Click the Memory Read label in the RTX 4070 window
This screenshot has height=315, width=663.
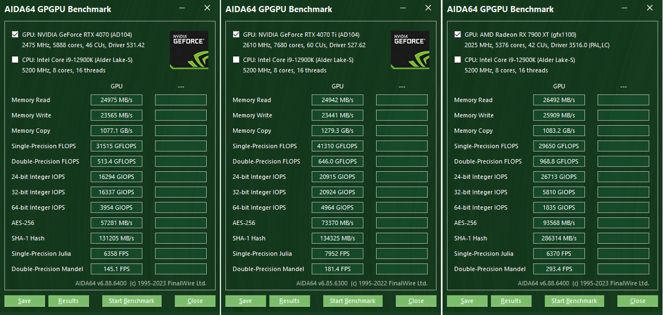pyautogui.click(x=31, y=100)
